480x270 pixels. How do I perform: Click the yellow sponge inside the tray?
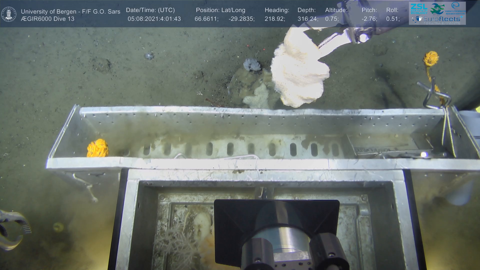tap(97, 148)
